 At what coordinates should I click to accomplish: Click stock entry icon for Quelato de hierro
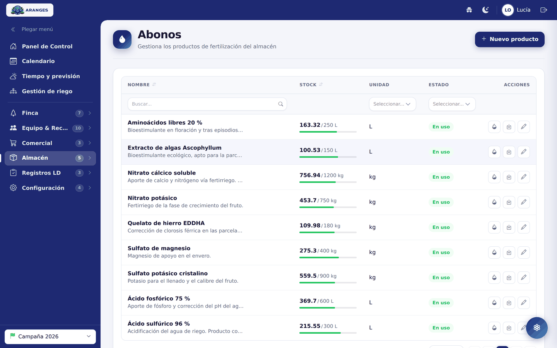pos(509,227)
